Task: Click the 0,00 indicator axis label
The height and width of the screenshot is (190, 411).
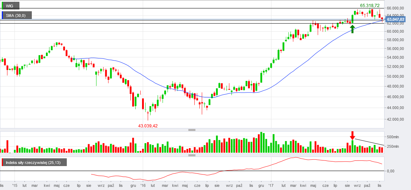Action: [391, 171]
